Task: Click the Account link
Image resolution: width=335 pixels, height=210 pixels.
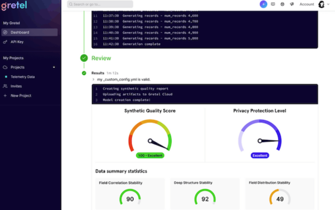Action: tap(307, 4)
